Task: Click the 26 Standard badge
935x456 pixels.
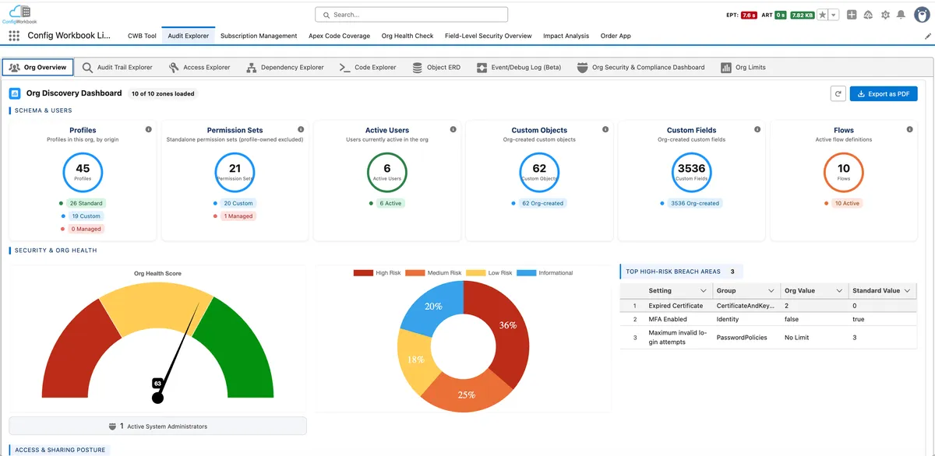Action: click(86, 203)
